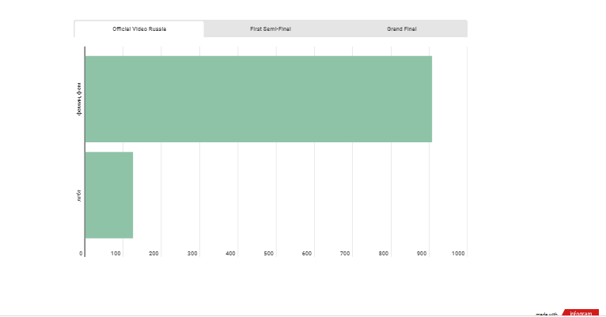Select the Official Video Russia tab

click(x=139, y=28)
